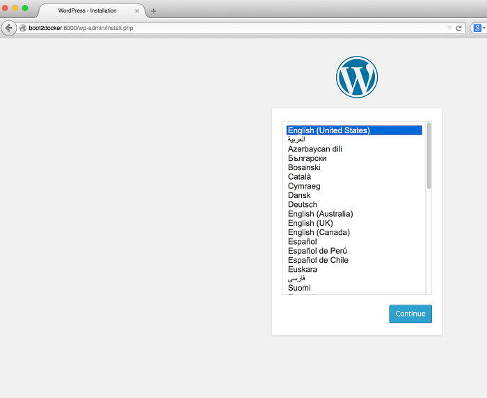The image size is (487, 398).
Task: Select the WordPress › Installation tab
Action: (x=87, y=10)
